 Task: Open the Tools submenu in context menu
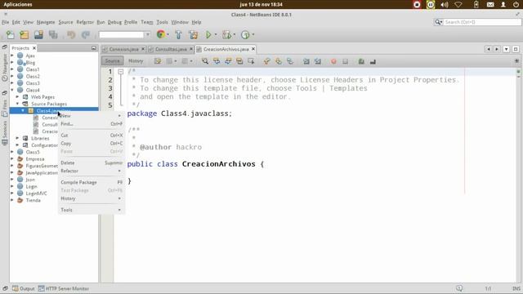point(91,210)
